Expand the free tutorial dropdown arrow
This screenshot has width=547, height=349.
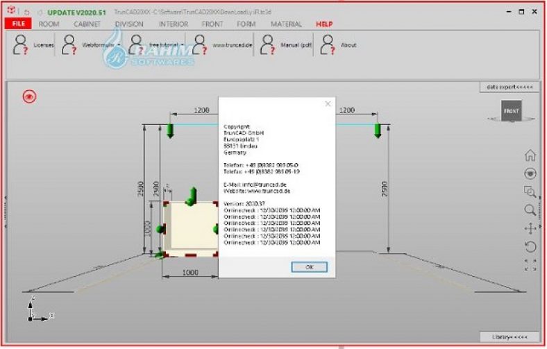tap(183, 45)
